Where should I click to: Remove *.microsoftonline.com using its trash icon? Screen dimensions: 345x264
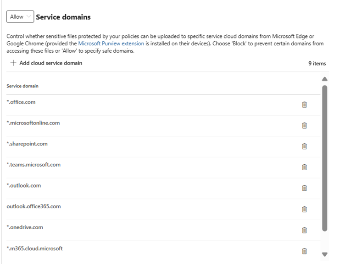tap(304, 125)
